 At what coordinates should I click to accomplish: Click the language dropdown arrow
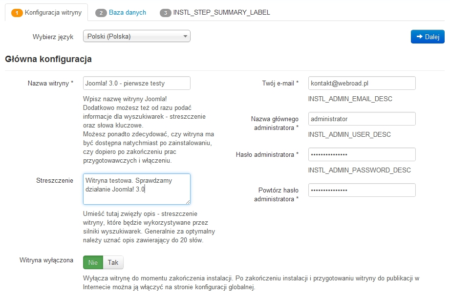(185, 36)
